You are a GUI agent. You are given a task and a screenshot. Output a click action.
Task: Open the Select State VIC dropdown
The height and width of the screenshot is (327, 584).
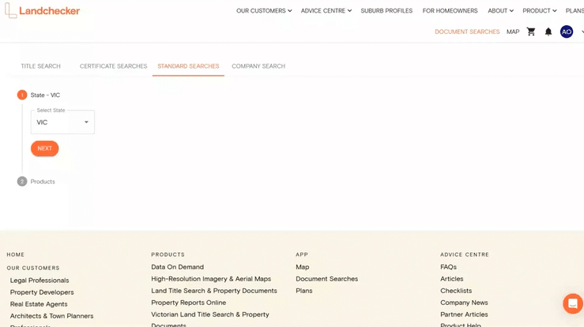[62, 122]
